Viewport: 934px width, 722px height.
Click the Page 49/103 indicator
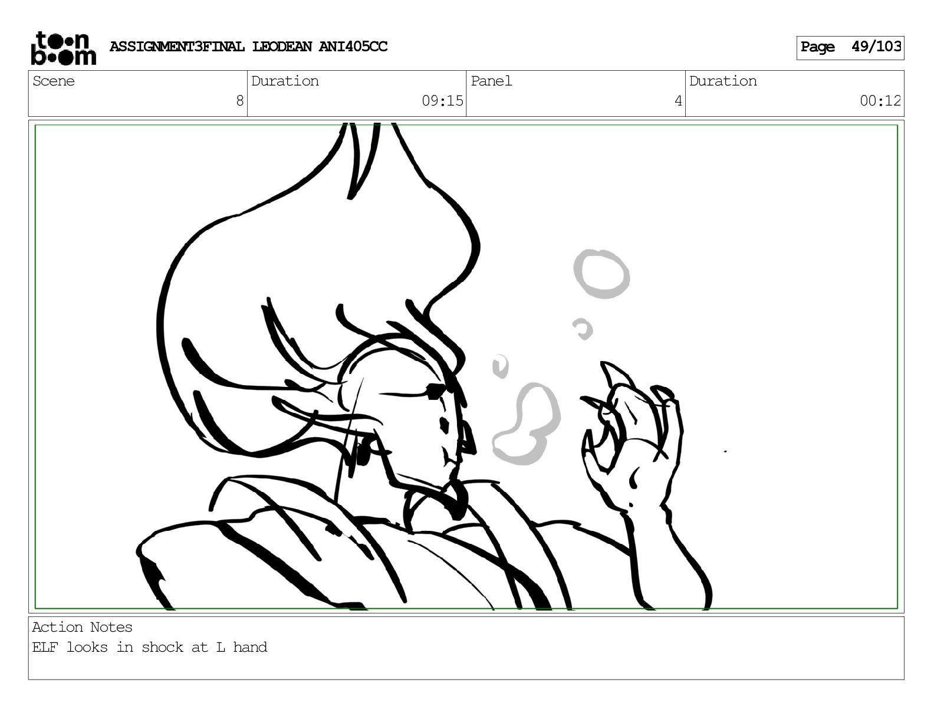850,47
